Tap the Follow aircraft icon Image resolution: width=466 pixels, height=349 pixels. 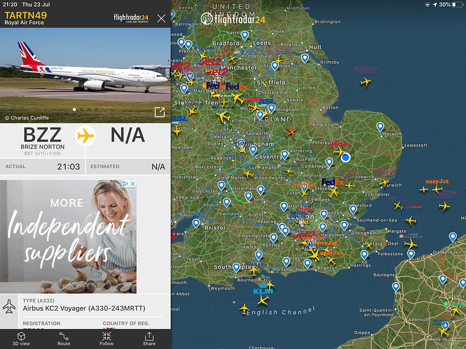[107, 339]
